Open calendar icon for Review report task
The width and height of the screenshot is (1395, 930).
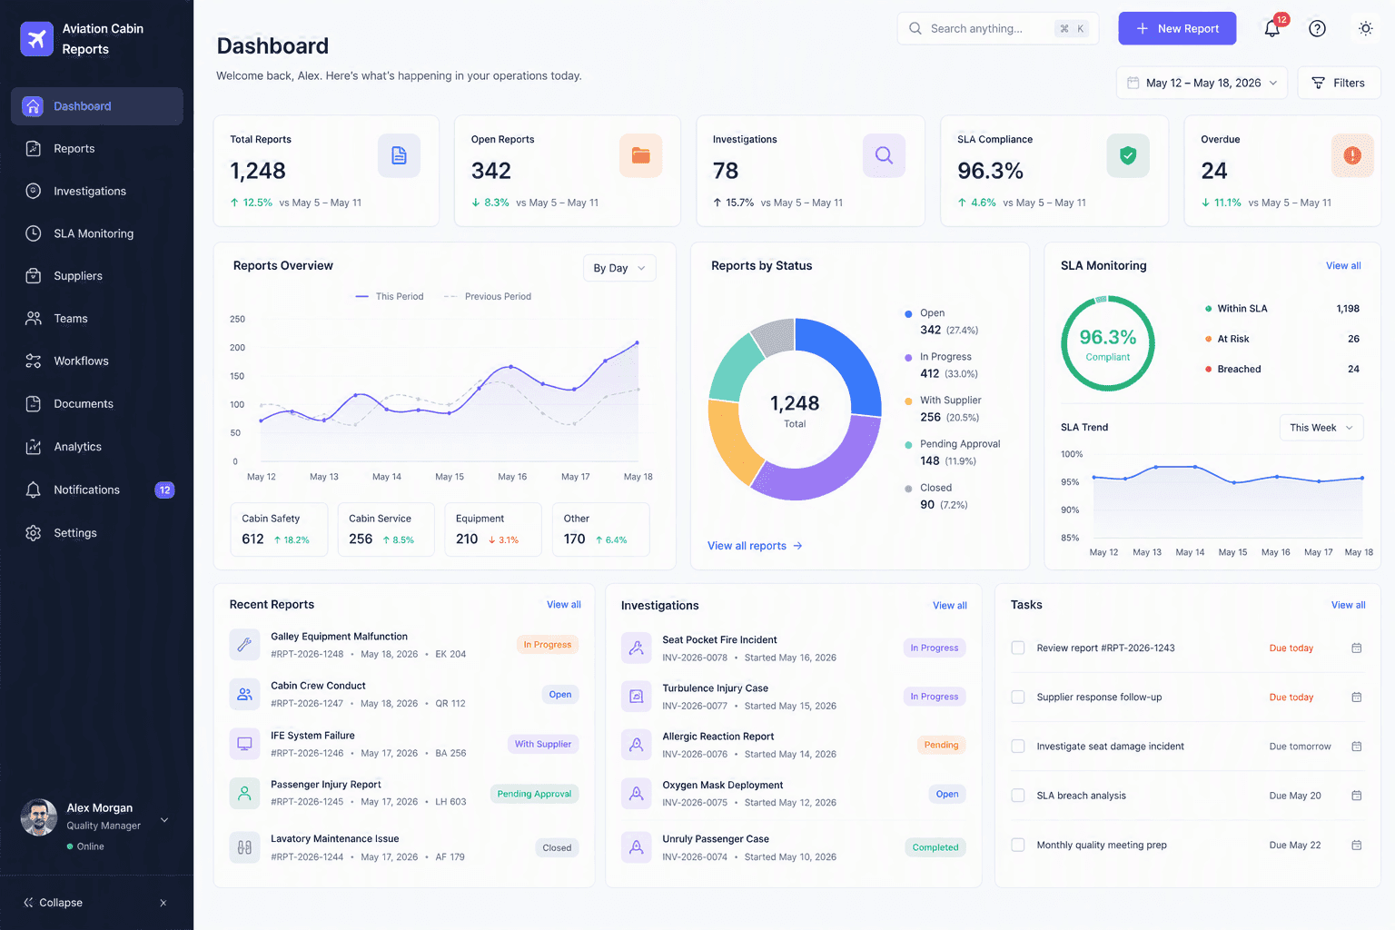[1356, 648]
